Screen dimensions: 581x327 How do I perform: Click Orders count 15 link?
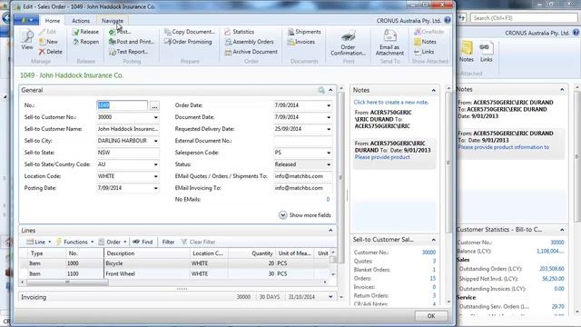(x=432, y=279)
